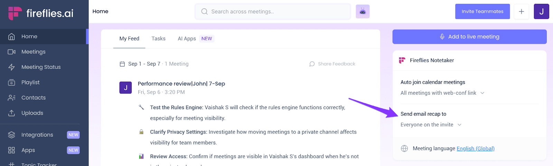Click the fireflies.ai logo
The width and height of the screenshot is (553, 166).
point(41,13)
